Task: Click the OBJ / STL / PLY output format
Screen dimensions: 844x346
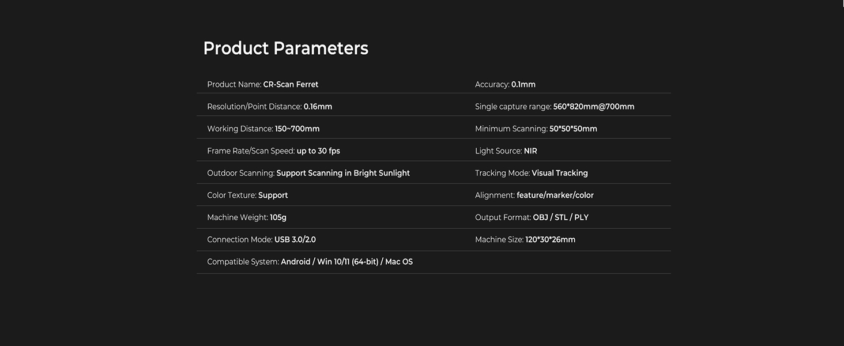Action: click(560, 218)
